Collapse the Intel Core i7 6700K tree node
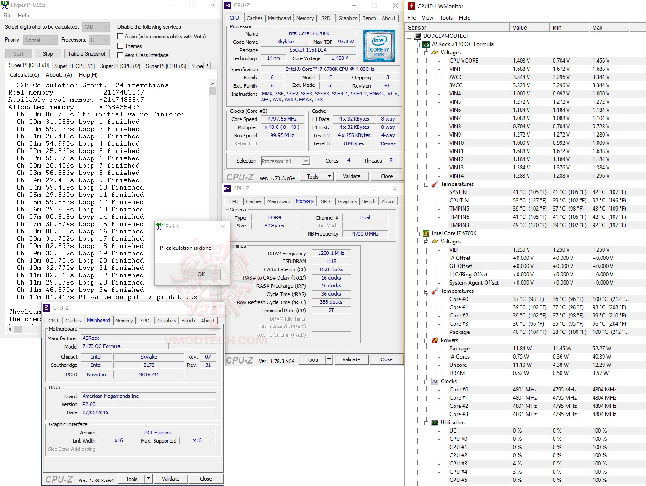Screen dimensions: 646x486 [x=418, y=233]
